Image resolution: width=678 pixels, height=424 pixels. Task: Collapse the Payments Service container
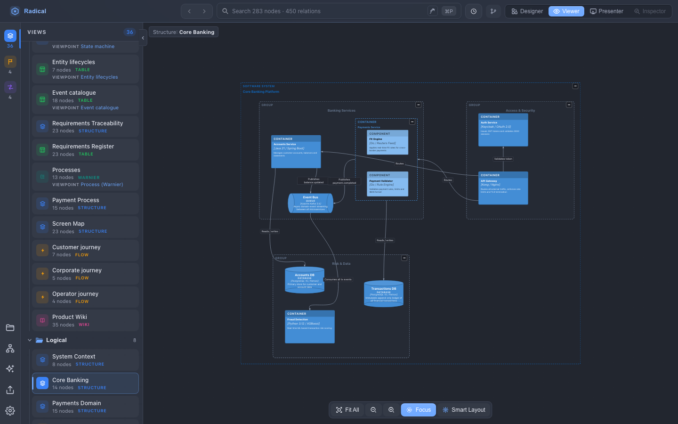412,122
